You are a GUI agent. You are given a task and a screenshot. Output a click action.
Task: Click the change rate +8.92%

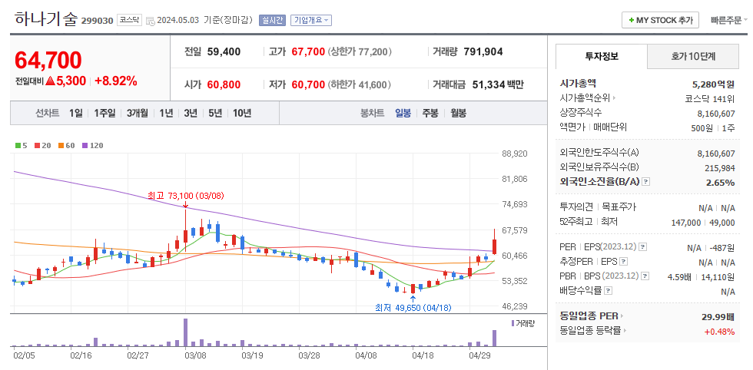click(x=116, y=81)
